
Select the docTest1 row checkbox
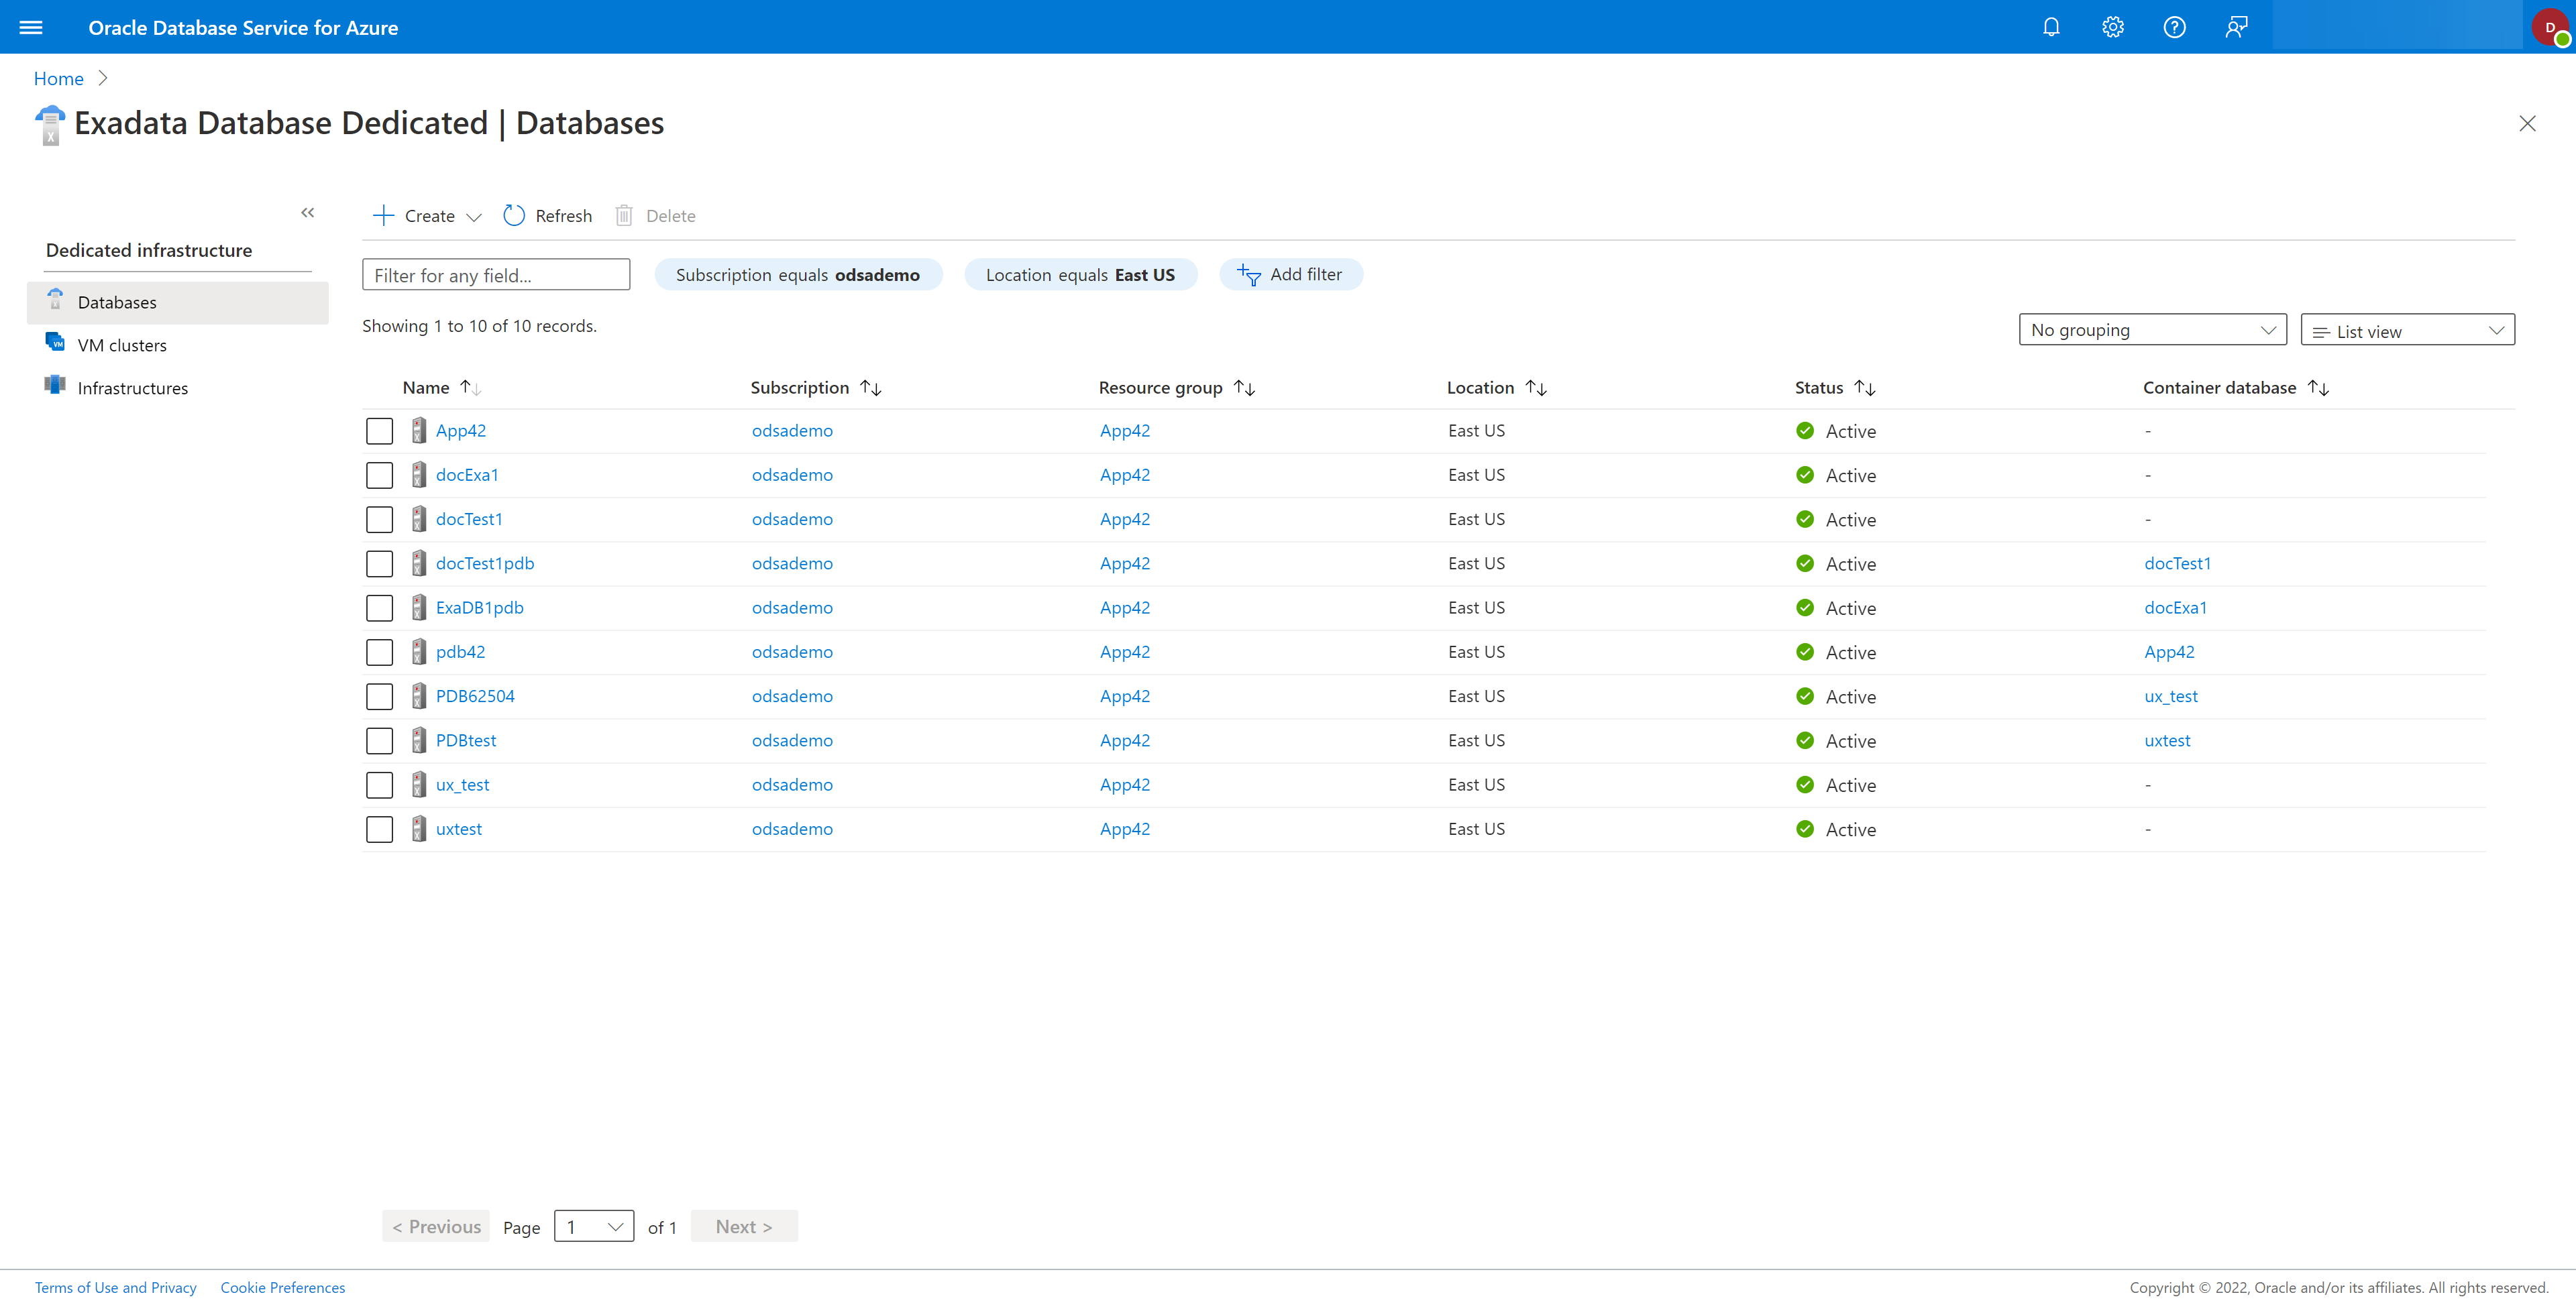pos(379,520)
